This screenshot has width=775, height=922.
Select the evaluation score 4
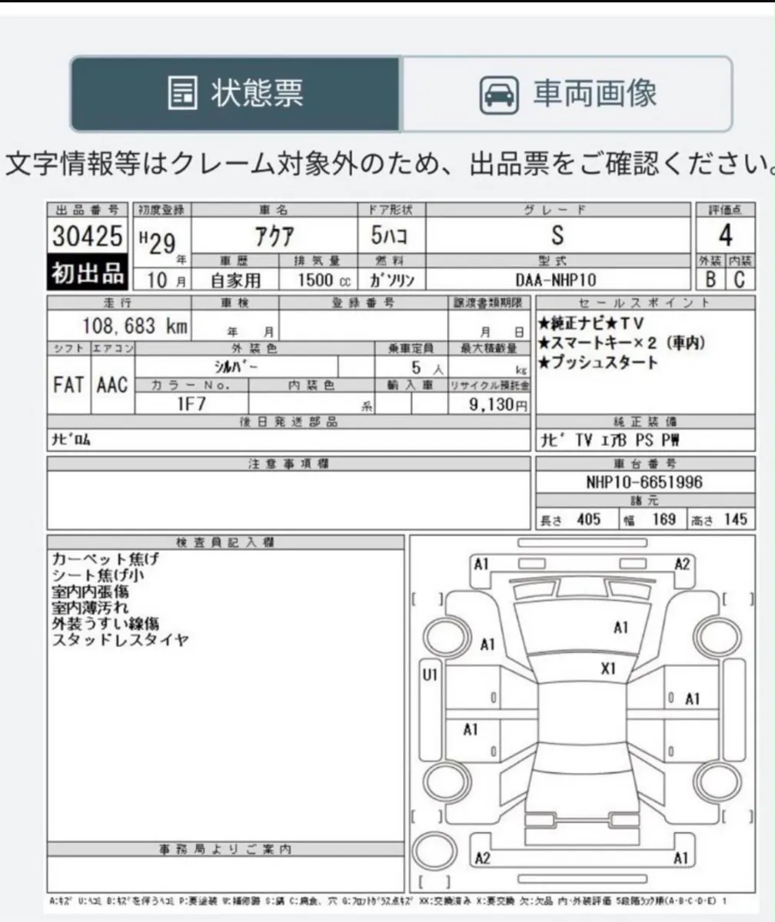(x=724, y=234)
